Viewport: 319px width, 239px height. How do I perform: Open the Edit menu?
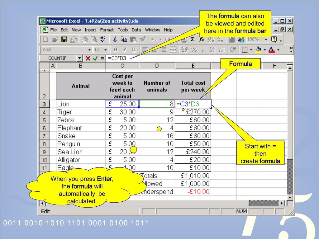[64, 30]
